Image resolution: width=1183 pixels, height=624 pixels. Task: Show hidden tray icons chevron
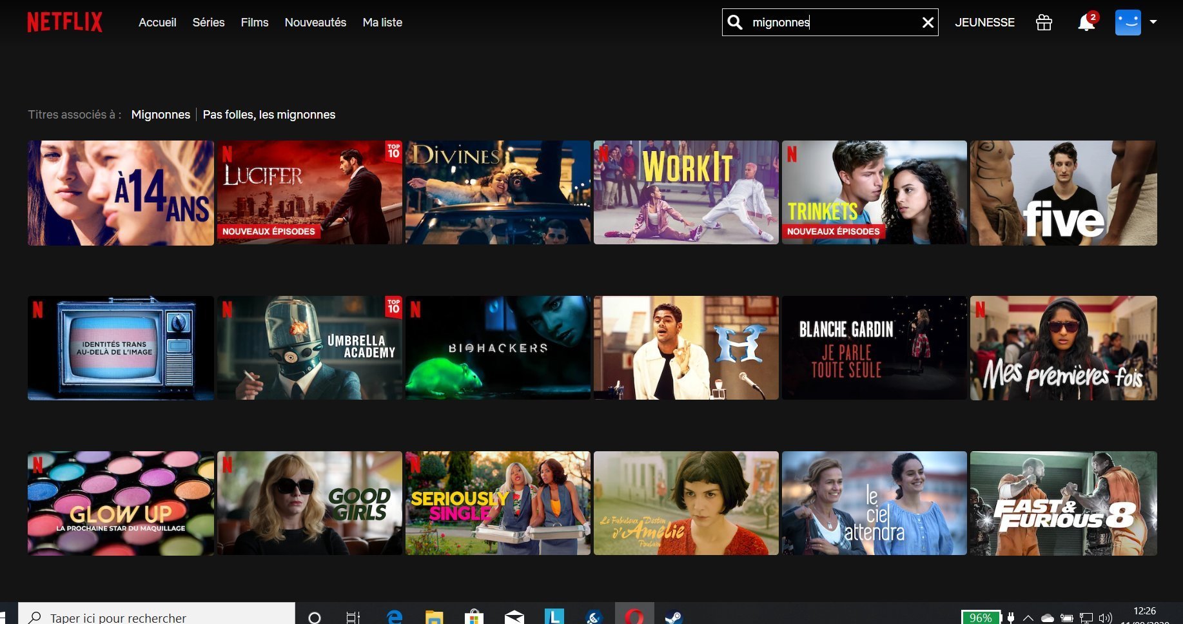1028,618
